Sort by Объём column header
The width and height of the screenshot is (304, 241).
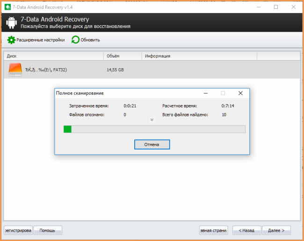pos(123,56)
